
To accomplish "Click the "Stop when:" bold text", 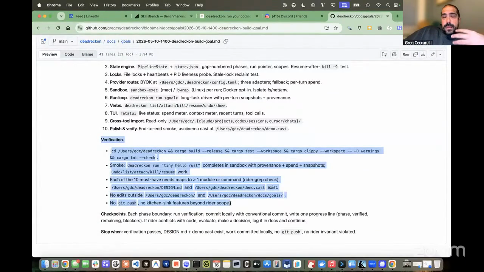I will [x=112, y=232].
